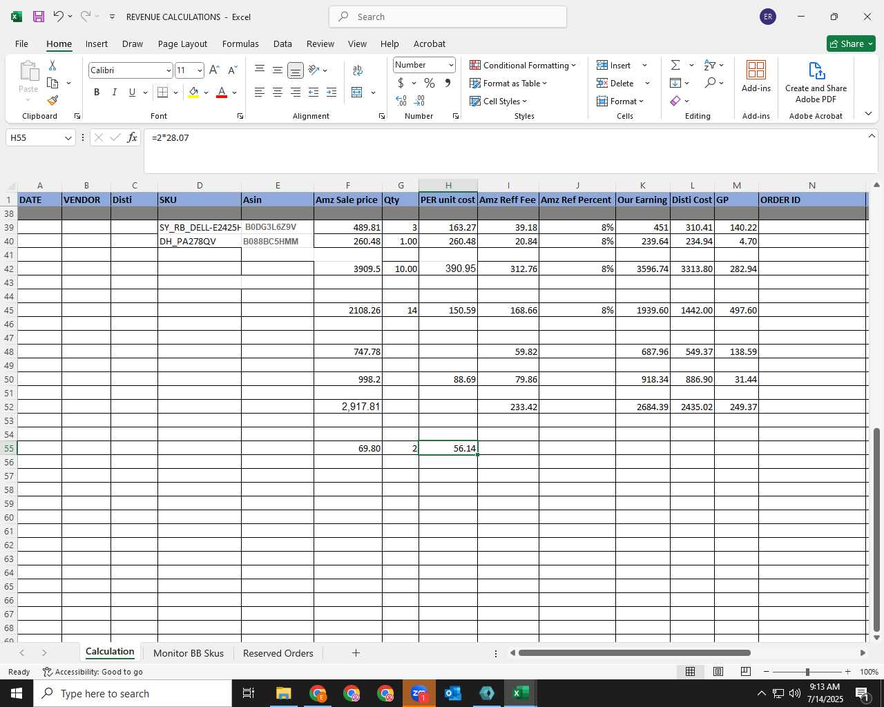
Task: Click the Clear eraser icon
Action: coord(675,101)
